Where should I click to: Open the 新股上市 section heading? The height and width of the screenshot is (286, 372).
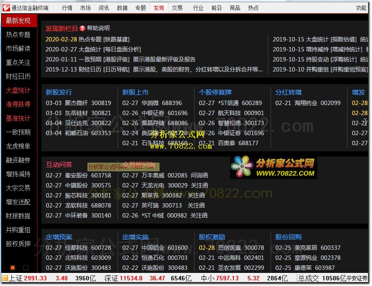point(135,92)
